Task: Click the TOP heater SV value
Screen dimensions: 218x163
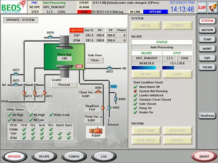Action: tap(111, 35)
